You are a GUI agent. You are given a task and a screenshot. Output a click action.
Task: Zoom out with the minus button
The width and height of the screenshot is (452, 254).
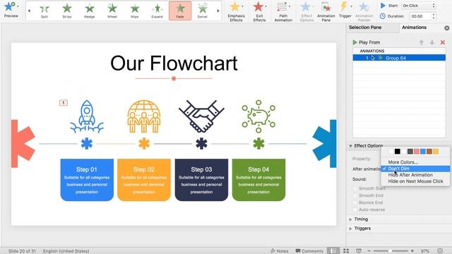(x=369, y=251)
